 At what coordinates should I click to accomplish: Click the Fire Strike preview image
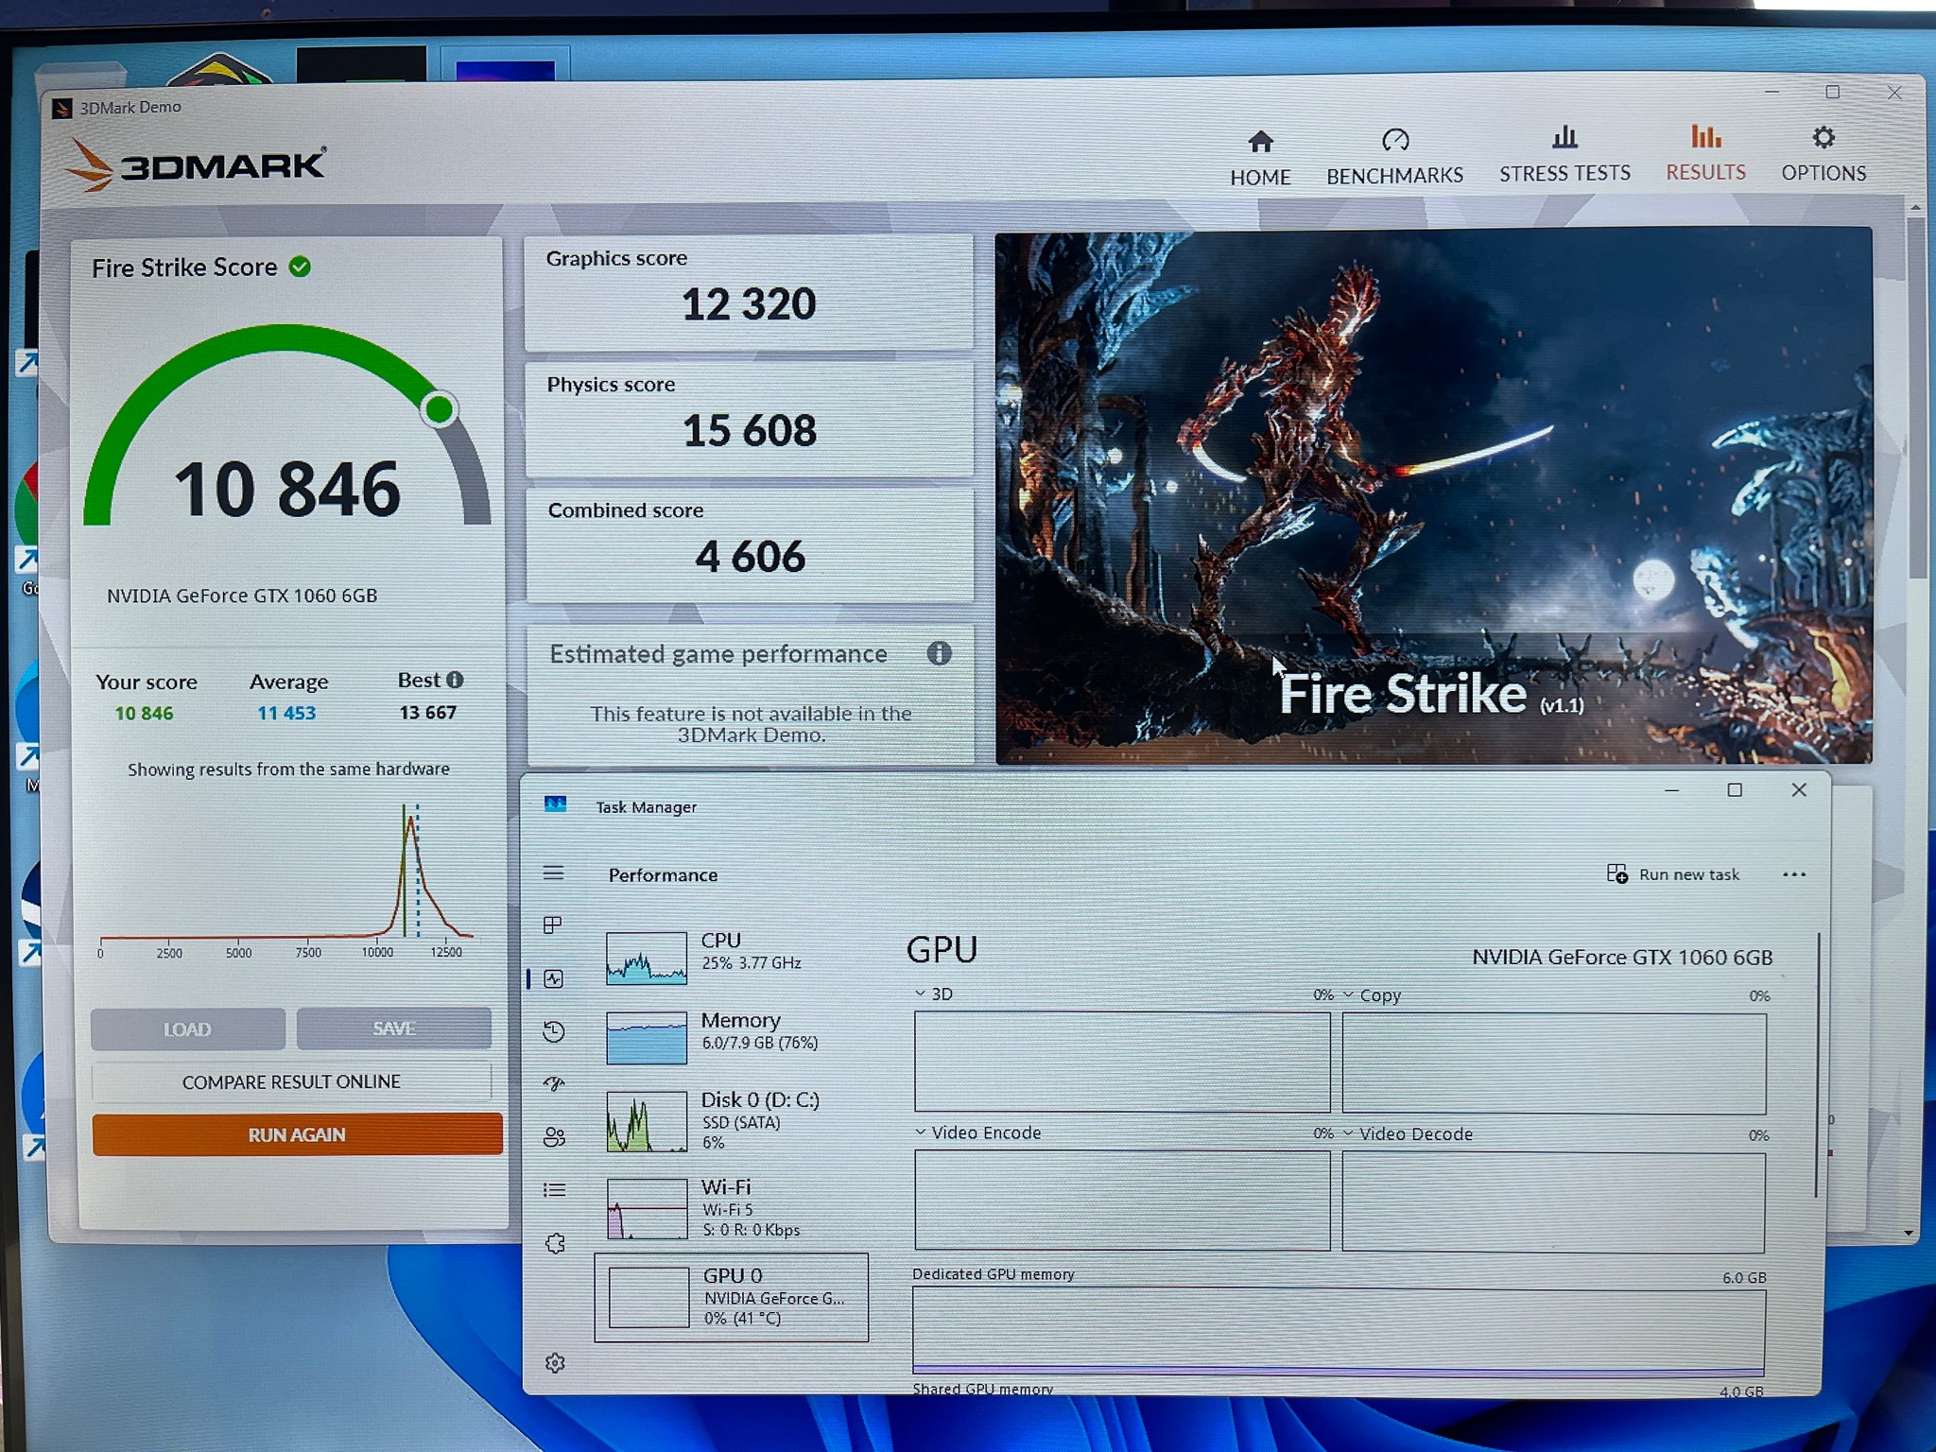click(1433, 497)
